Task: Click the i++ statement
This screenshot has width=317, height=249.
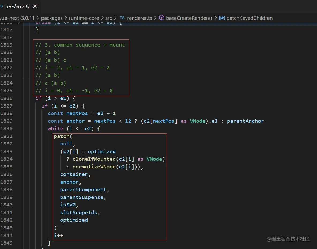Action: pos(58,235)
